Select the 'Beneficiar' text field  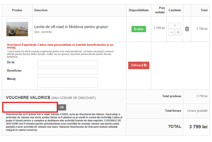[67, 72]
